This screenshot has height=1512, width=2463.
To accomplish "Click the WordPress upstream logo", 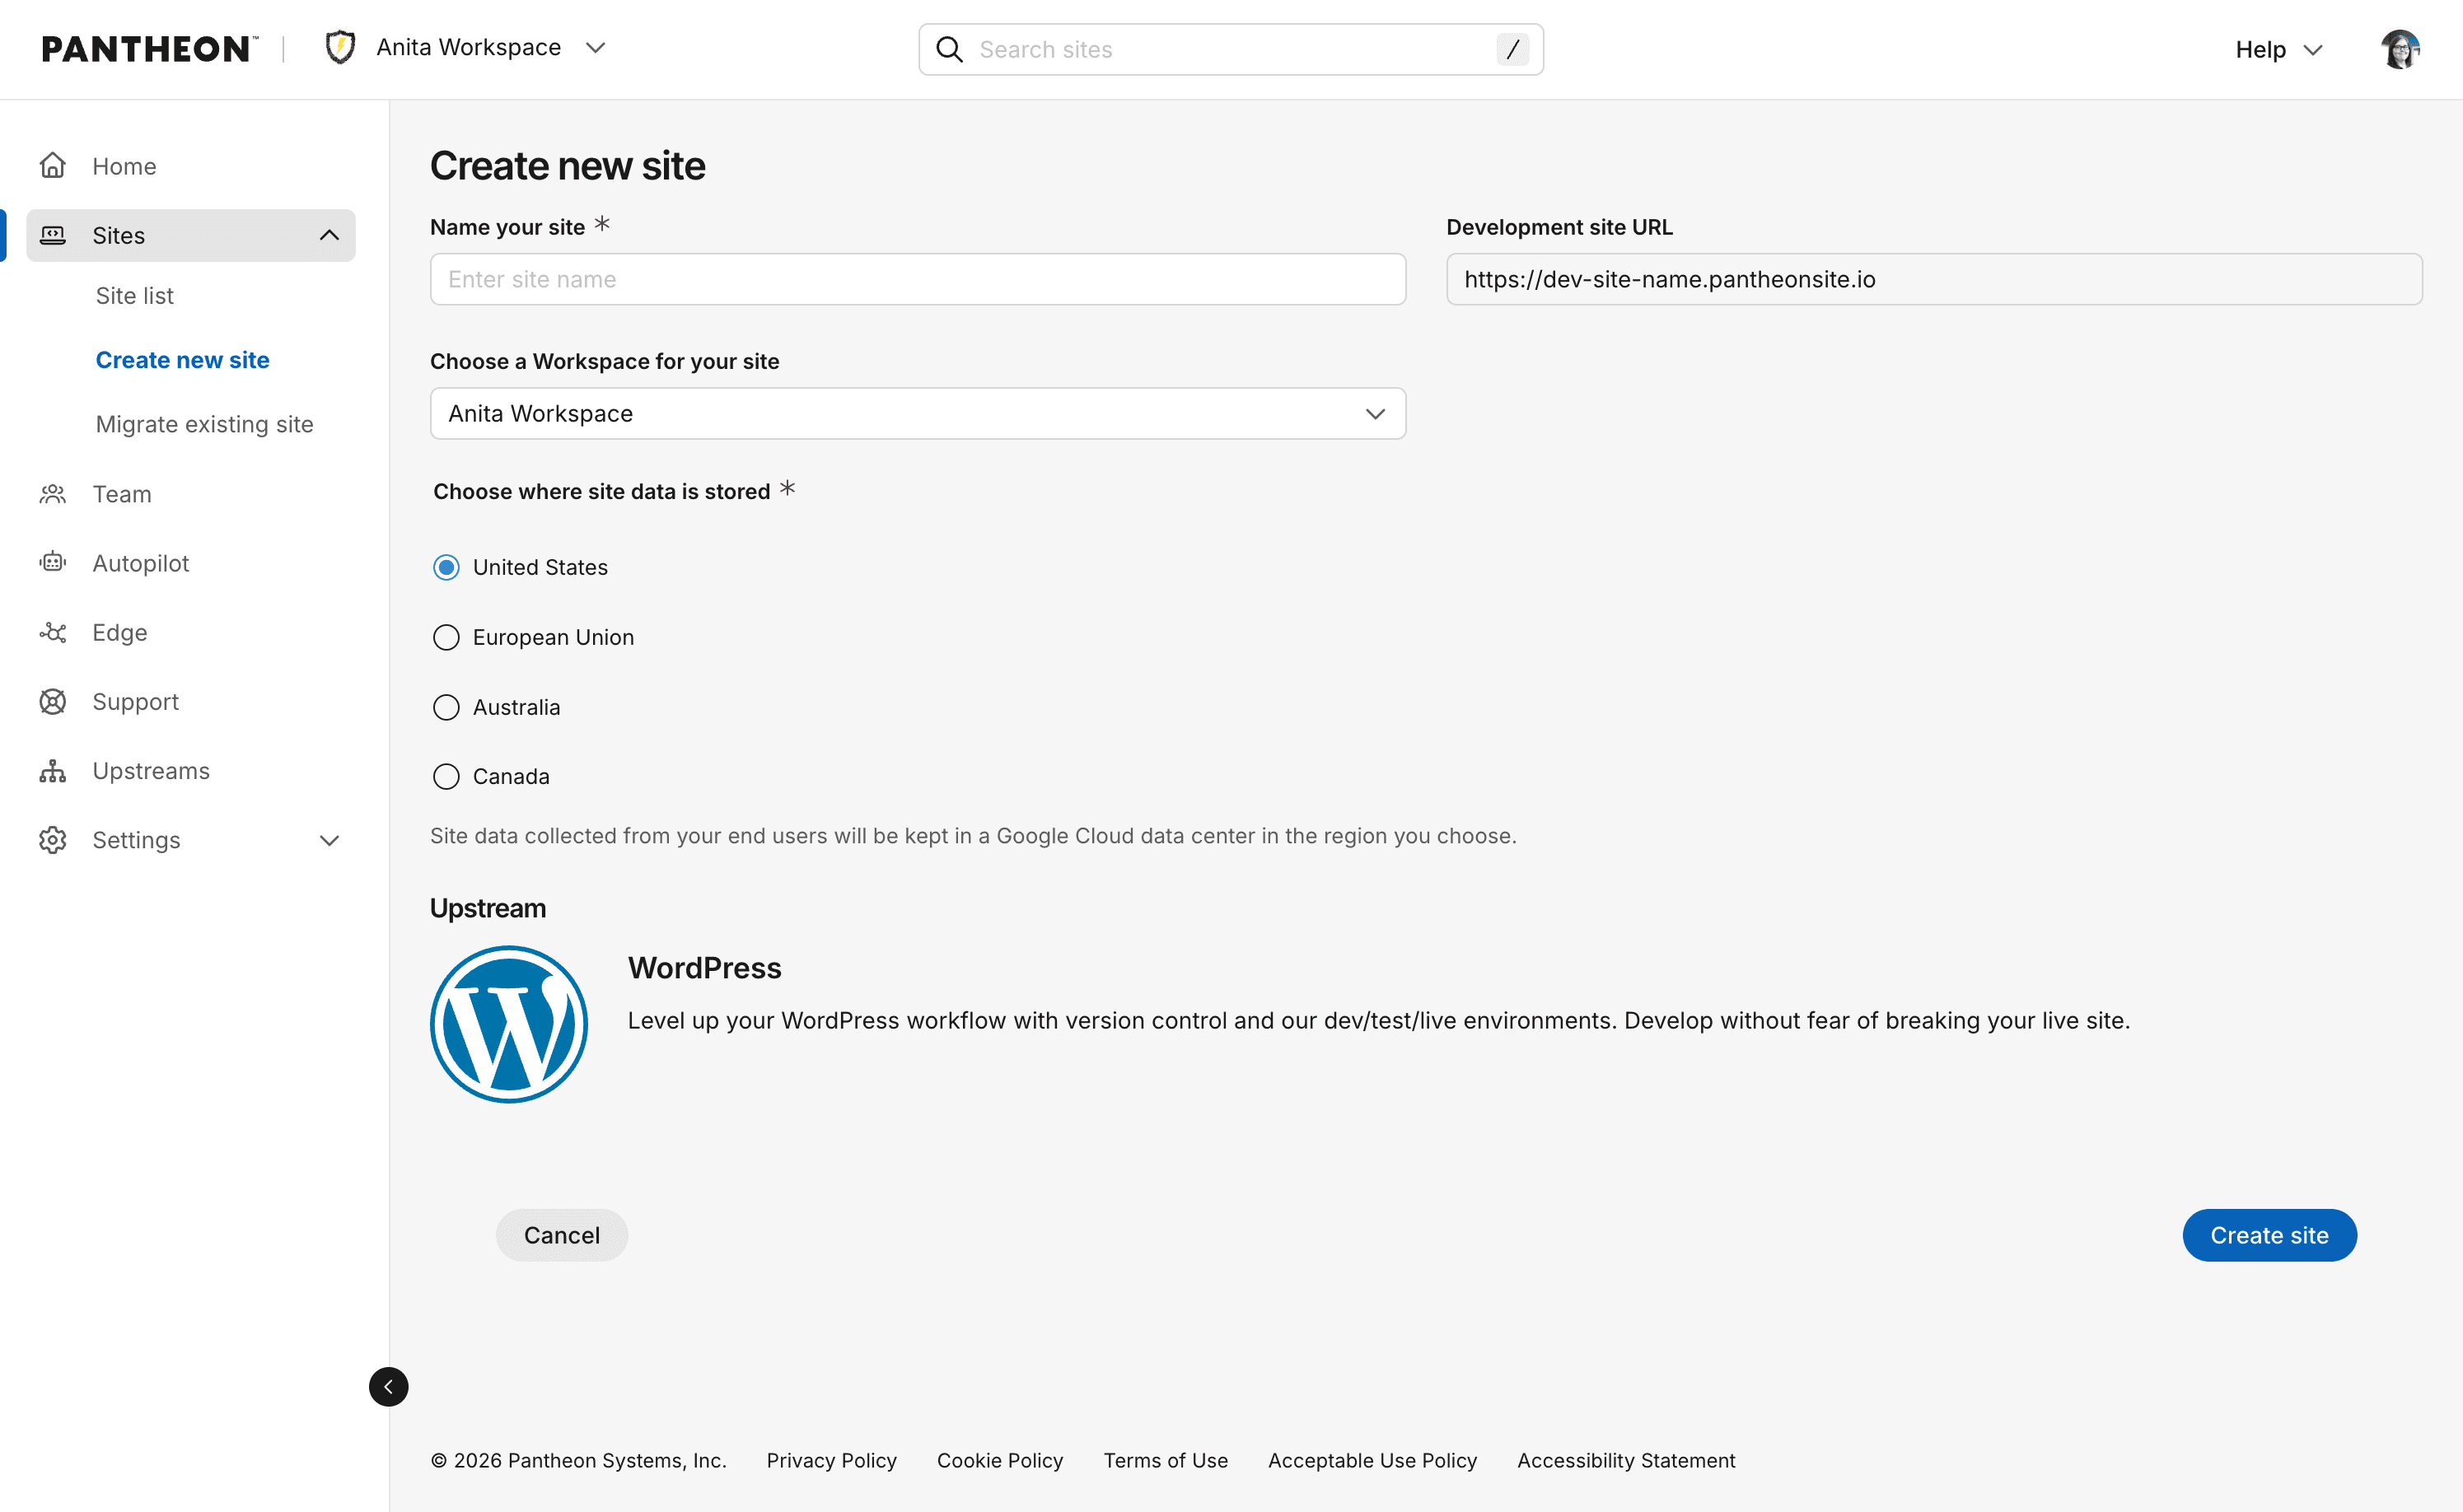I will [509, 1024].
